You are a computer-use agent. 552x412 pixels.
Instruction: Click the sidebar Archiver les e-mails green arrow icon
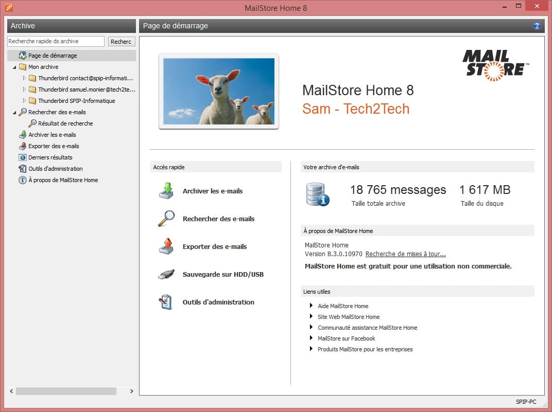(23, 135)
